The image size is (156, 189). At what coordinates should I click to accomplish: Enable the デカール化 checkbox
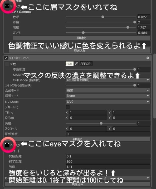tap(68, 107)
